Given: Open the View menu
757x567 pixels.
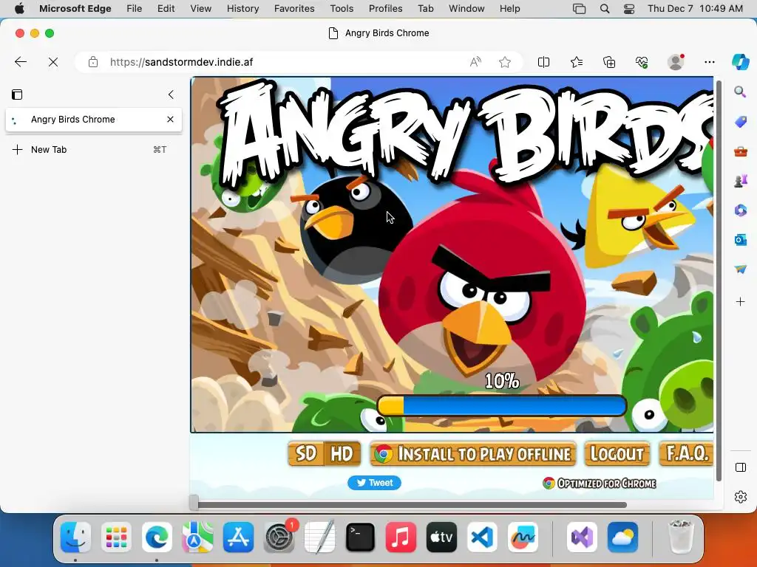Looking at the screenshot, I should pos(201,8).
